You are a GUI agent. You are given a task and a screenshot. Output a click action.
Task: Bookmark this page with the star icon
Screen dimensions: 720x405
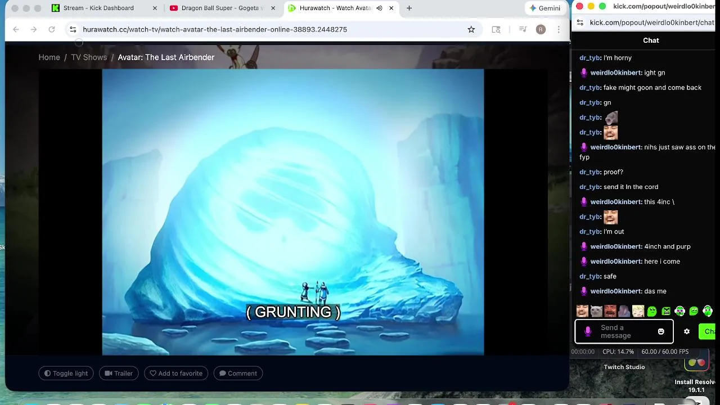pos(471,29)
